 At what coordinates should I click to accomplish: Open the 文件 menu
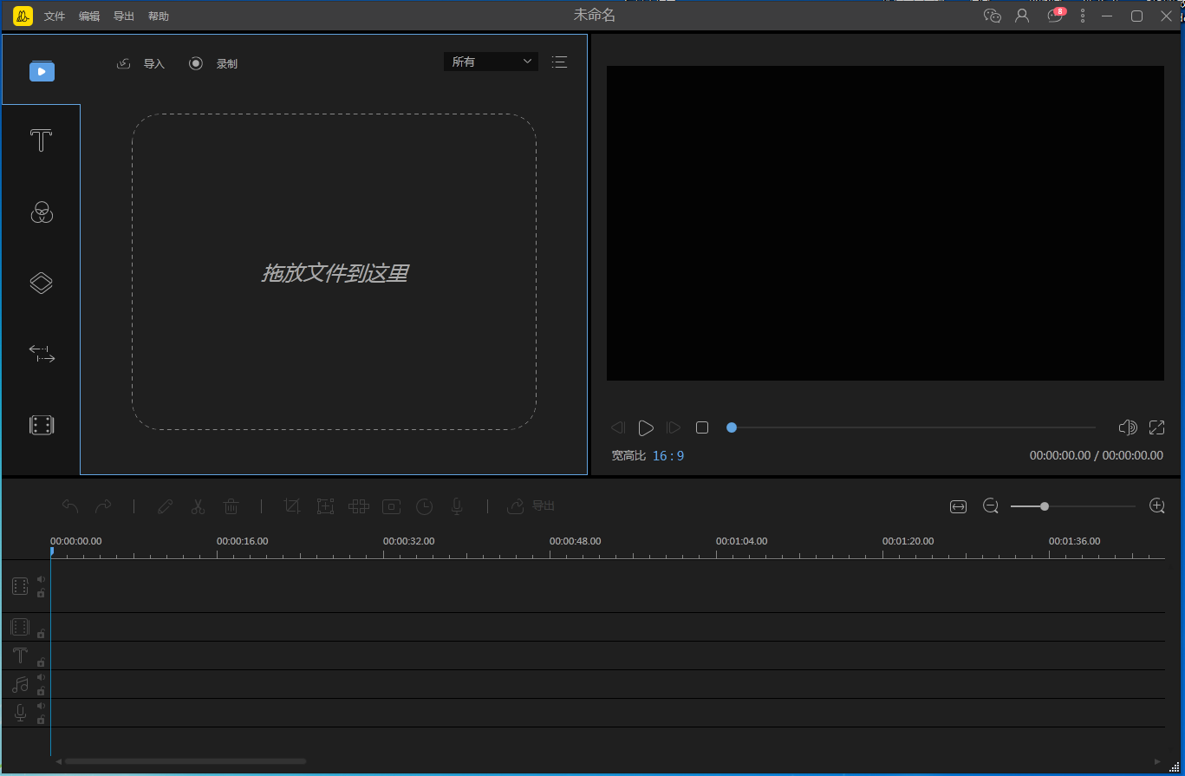[x=55, y=16]
